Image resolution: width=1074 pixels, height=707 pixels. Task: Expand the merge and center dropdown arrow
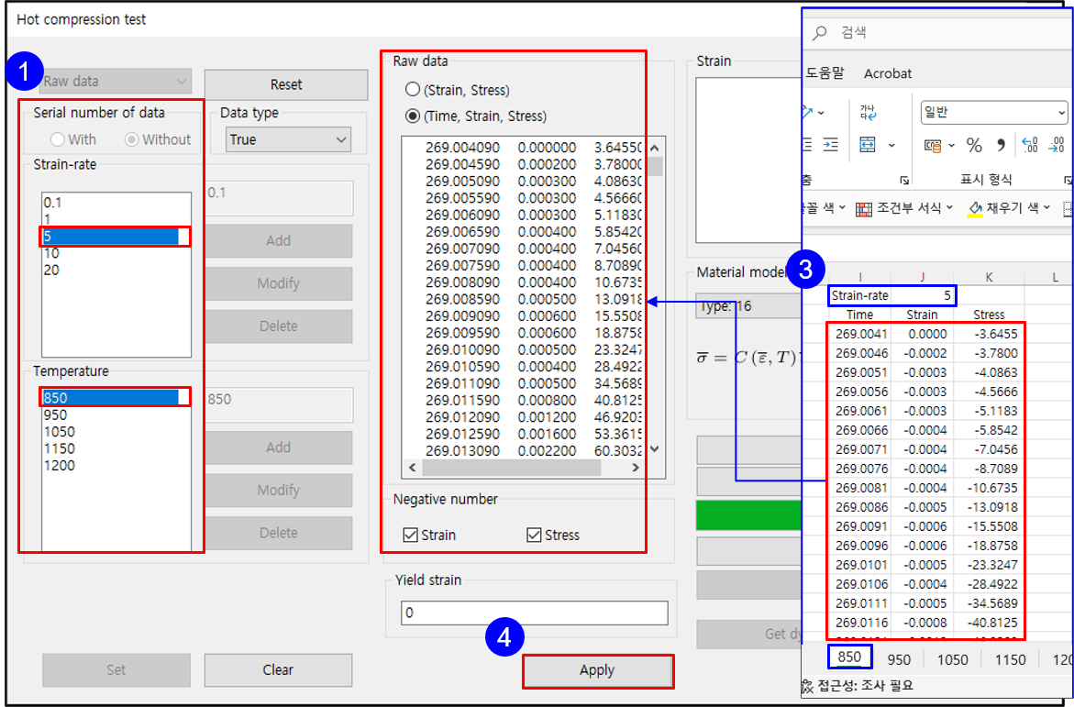[x=891, y=145]
